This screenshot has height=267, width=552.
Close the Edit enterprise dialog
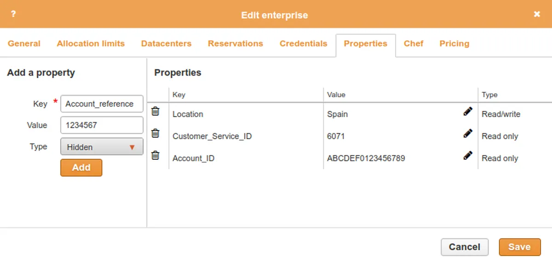click(x=537, y=14)
